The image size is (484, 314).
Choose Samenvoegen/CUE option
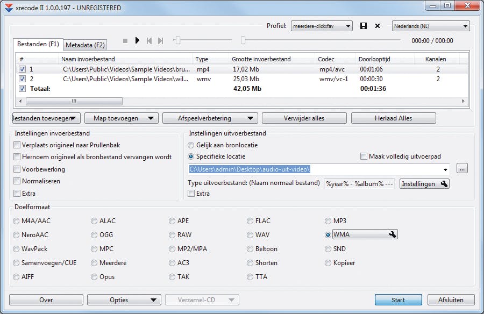point(16,263)
